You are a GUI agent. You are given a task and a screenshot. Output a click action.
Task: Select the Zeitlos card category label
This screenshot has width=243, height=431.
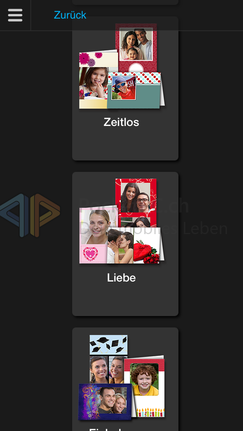(121, 122)
